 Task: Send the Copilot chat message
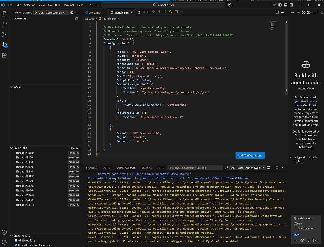point(314,241)
